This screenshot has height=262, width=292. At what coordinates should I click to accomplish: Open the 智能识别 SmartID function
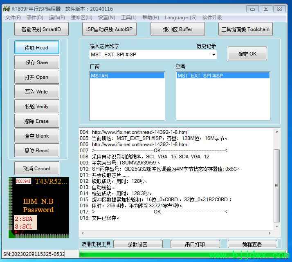[x=41, y=29]
